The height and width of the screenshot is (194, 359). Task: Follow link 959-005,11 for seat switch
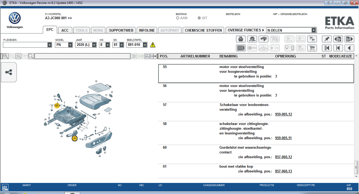point(283,138)
